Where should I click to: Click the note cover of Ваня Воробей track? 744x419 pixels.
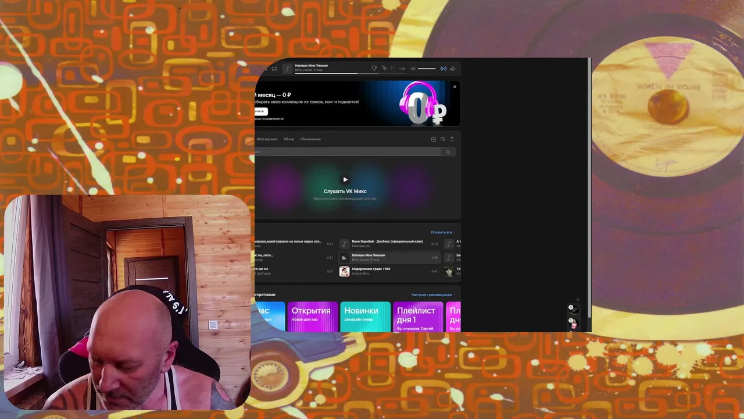tap(344, 244)
